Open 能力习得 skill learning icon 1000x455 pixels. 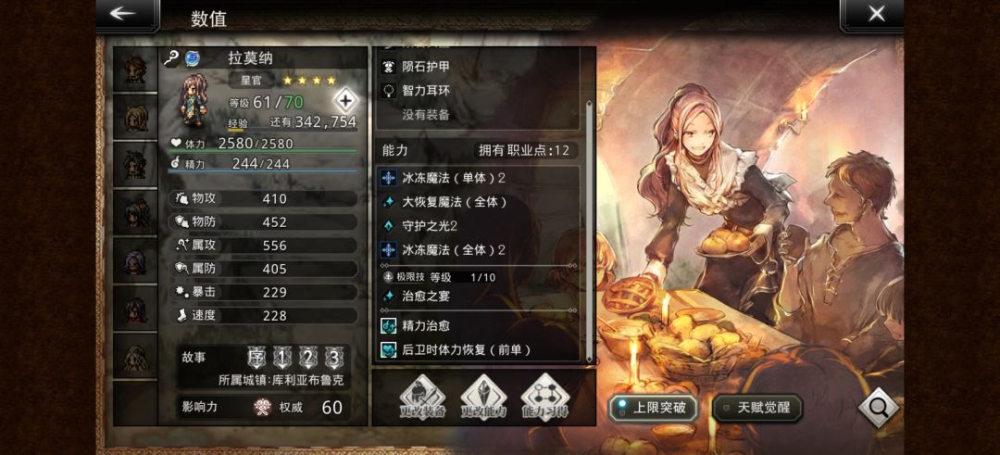544,398
